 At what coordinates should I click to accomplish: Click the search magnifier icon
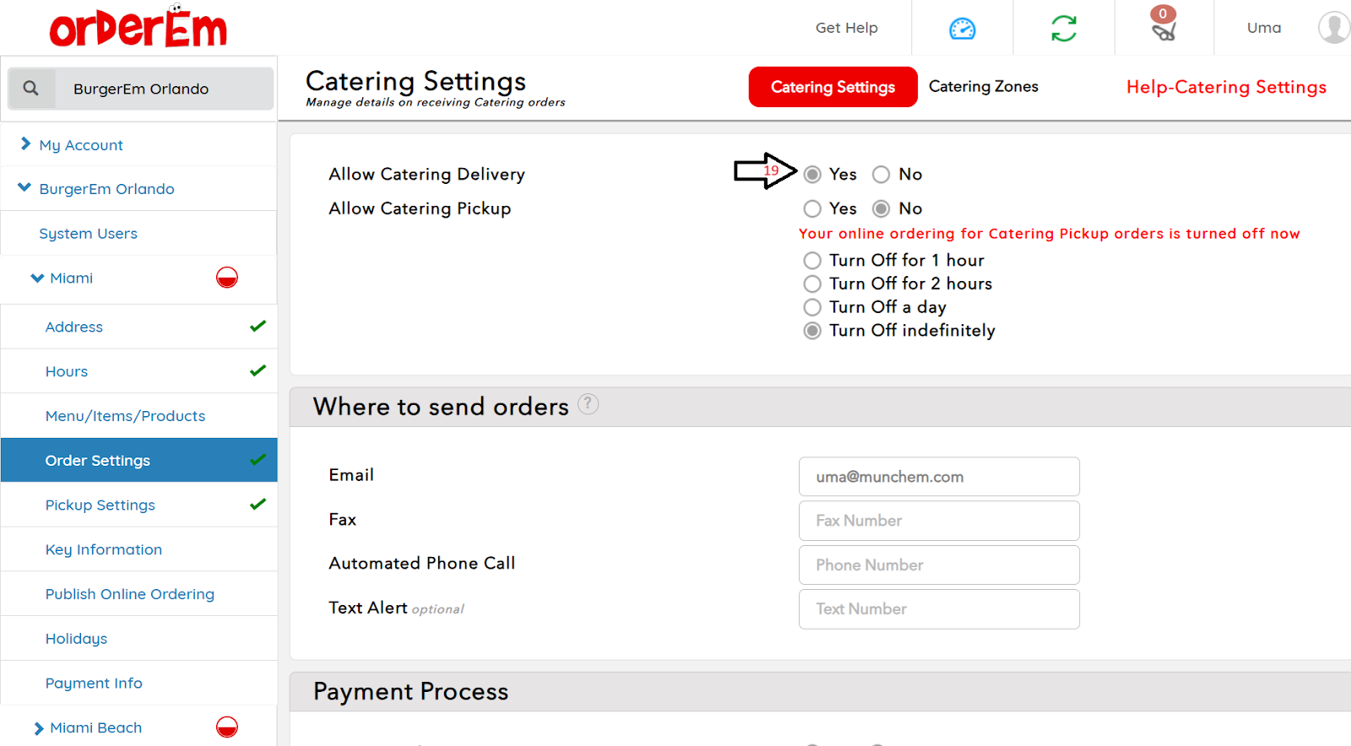point(31,89)
